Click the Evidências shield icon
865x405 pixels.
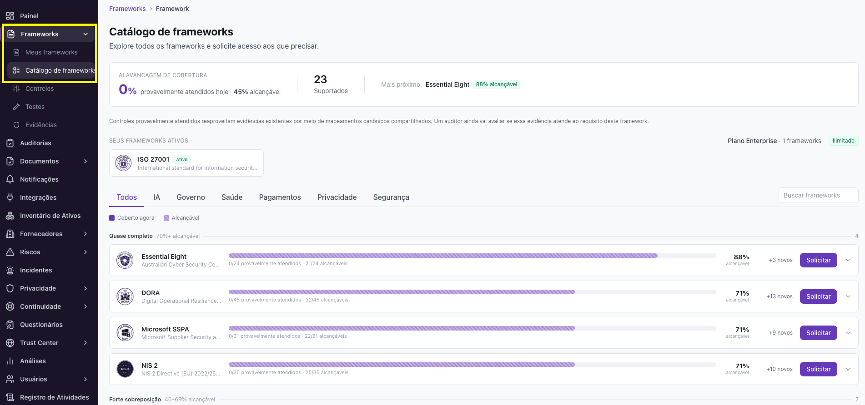16,125
